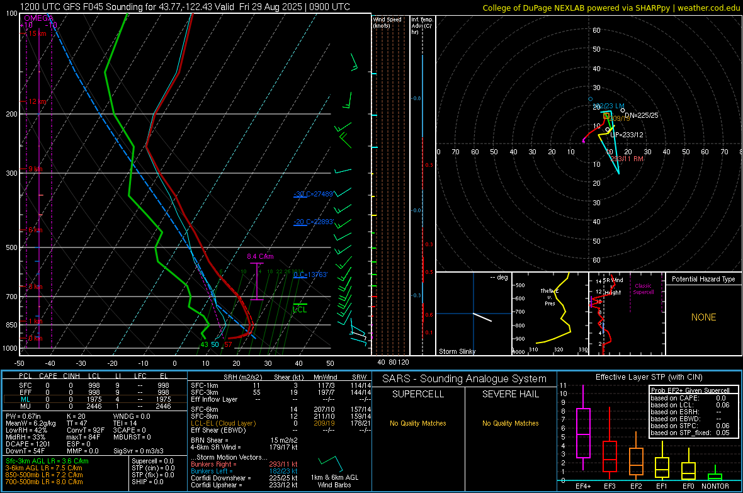Image resolution: width=743 pixels, height=493 pixels.
Task: Select the MU parcel row
Action: coord(94,406)
